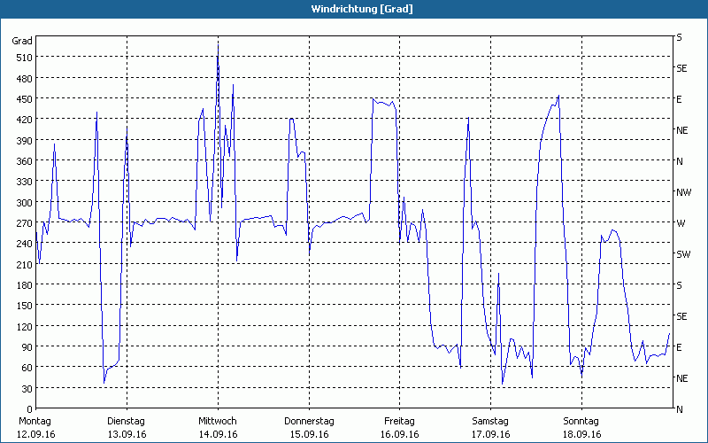Select the Montag label on the time axis

[35, 421]
